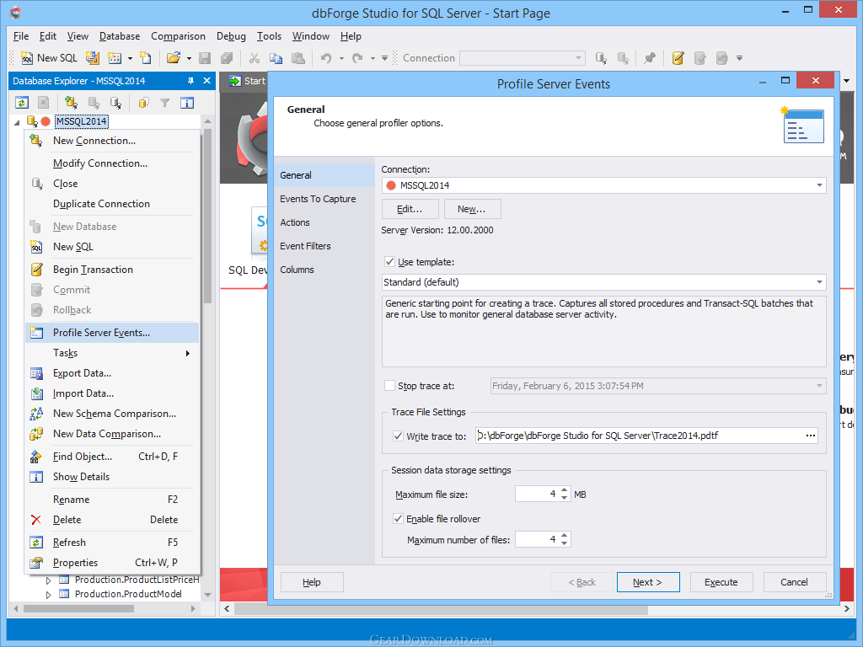Click the Cancel button in dialog

point(794,582)
